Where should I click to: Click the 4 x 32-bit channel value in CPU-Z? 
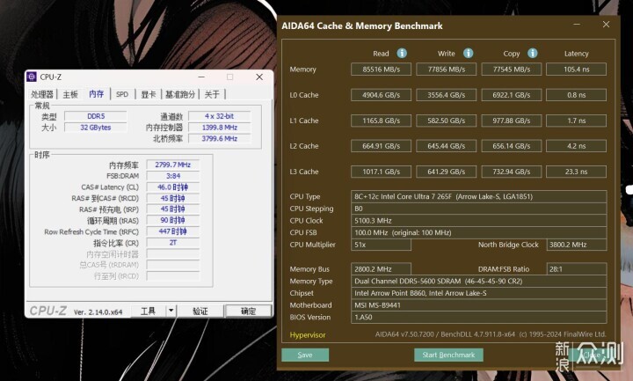coord(220,116)
